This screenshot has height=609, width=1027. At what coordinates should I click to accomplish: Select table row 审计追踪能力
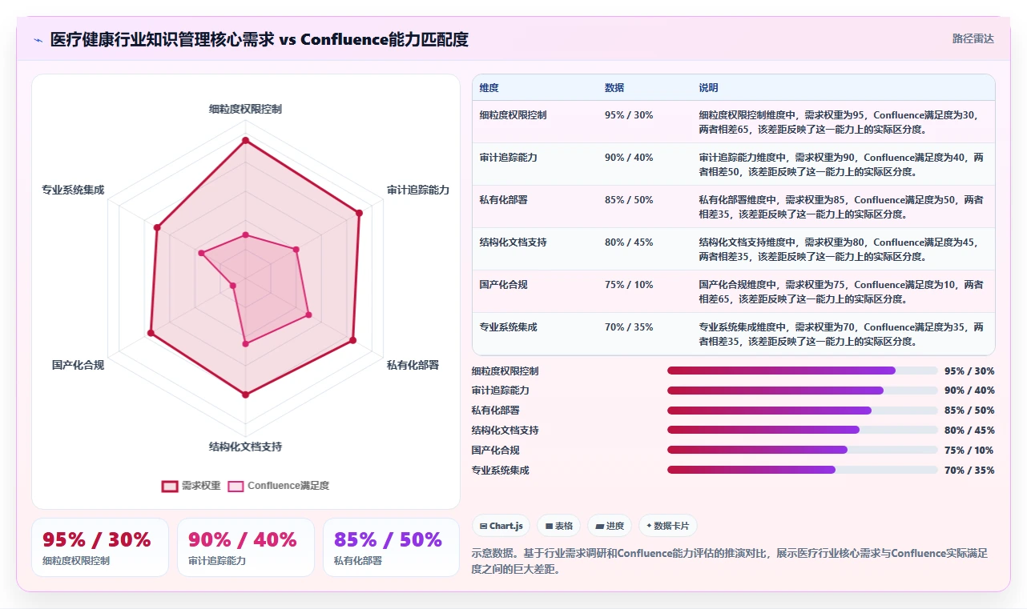coord(733,164)
